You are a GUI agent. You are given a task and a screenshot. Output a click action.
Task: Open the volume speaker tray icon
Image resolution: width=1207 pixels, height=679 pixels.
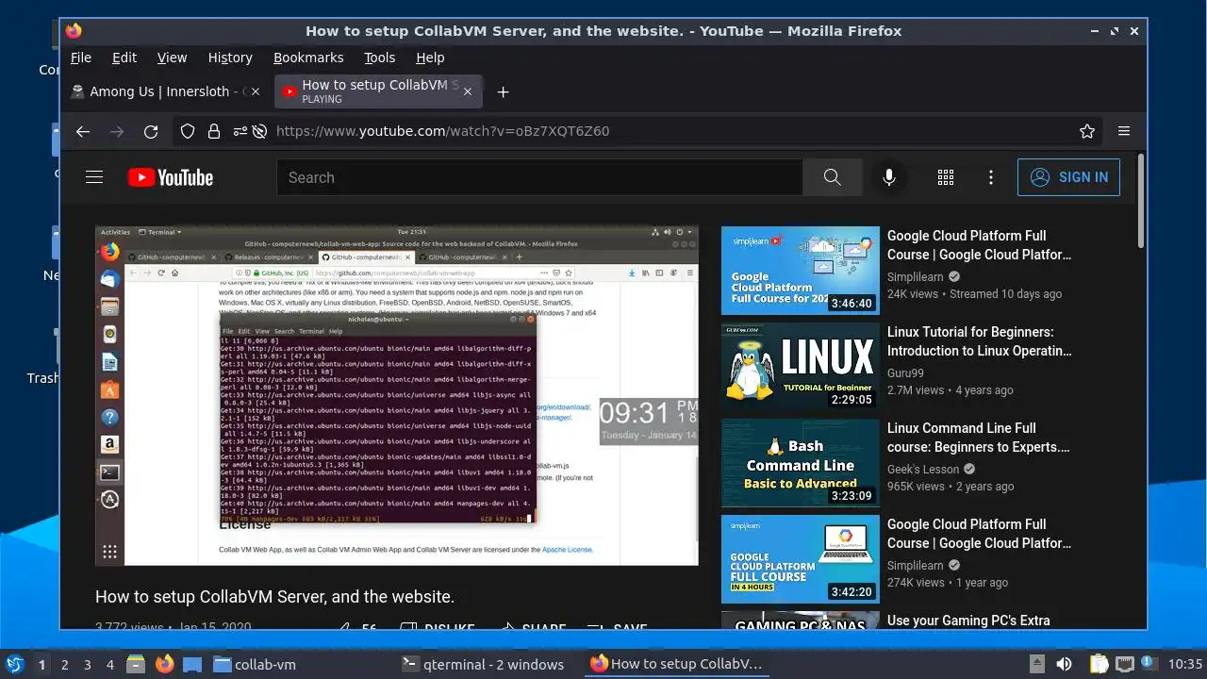pyautogui.click(x=1064, y=664)
